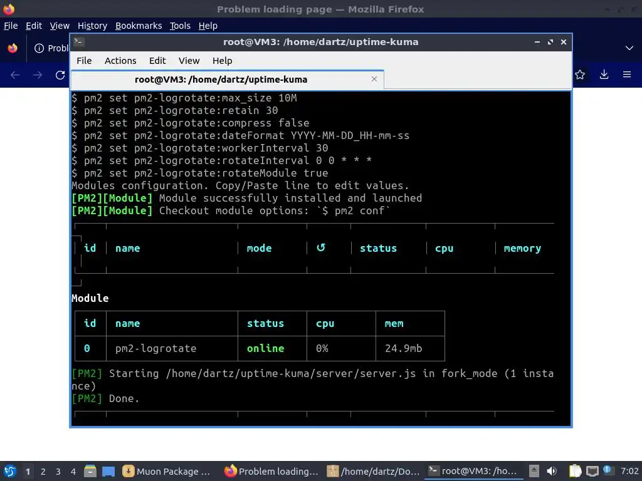Screen dimensions: 642x481
Task: Open the terminal File menu
Action: pos(84,61)
